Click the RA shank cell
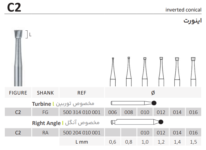 (45, 133)
